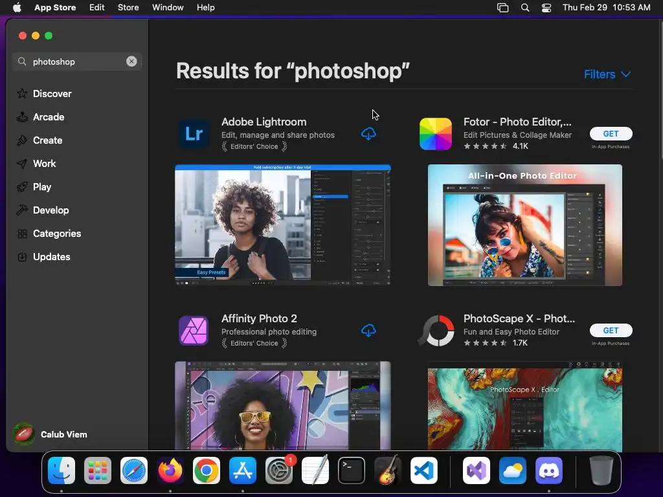Open System Settings from the Dock

tap(279, 470)
